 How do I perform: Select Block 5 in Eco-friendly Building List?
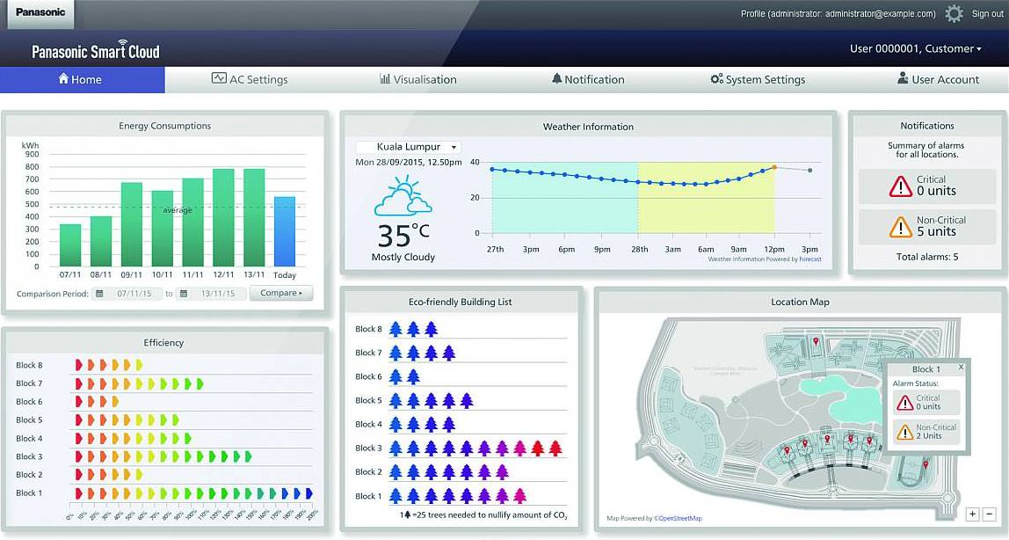tap(369, 400)
